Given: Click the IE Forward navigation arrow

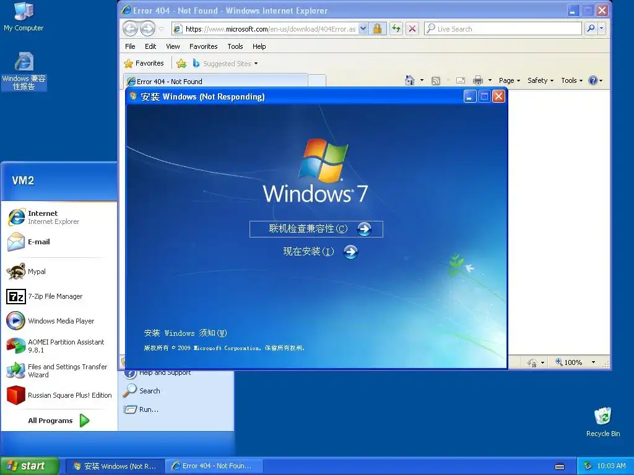Looking at the screenshot, I should 147,28.
